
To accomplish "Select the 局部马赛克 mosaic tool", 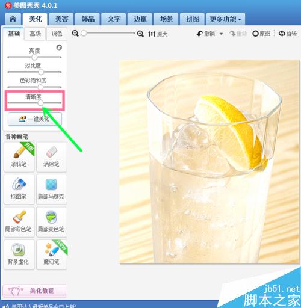I will (52, 189).
